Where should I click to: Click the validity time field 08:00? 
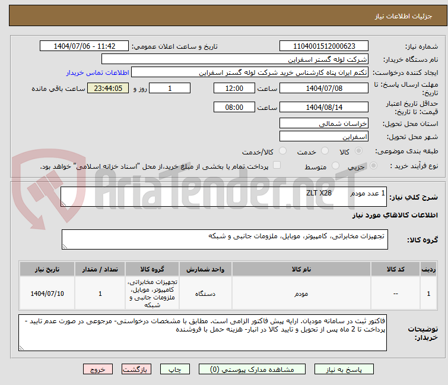pyautogui.click(x=234, y=107)
